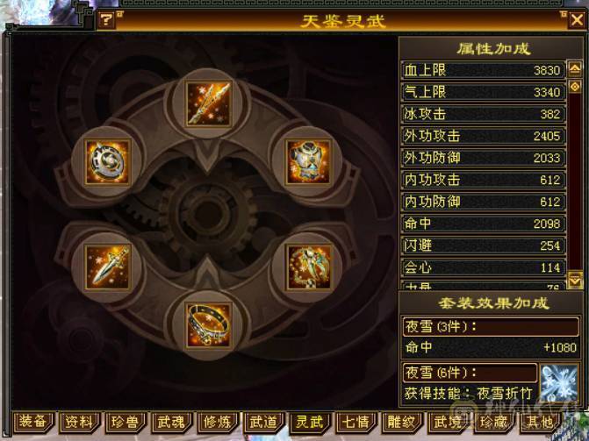Open the 武魂 tab

(171, 422)
